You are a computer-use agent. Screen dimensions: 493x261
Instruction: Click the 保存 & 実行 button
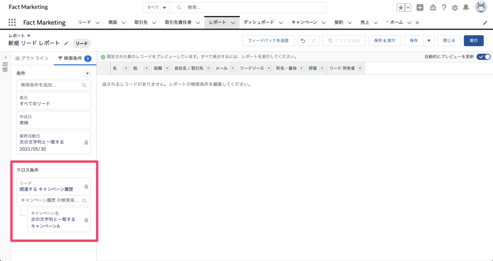(x=385, y=41)
